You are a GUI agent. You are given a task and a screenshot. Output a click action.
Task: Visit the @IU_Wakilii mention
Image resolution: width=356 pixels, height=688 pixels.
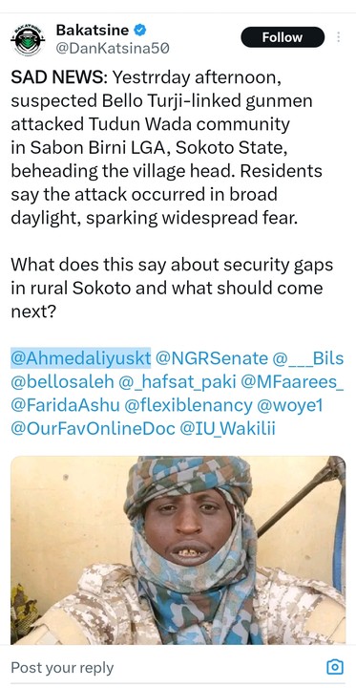227,429
